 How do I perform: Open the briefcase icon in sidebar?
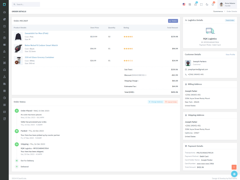(x=4, y=70)
